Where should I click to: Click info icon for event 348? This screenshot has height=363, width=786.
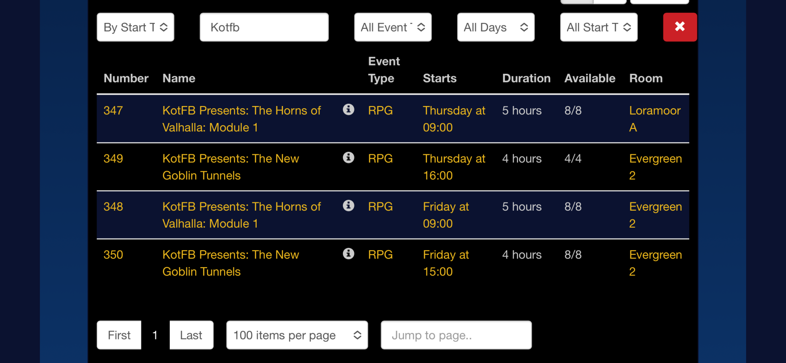pos(348,206)
